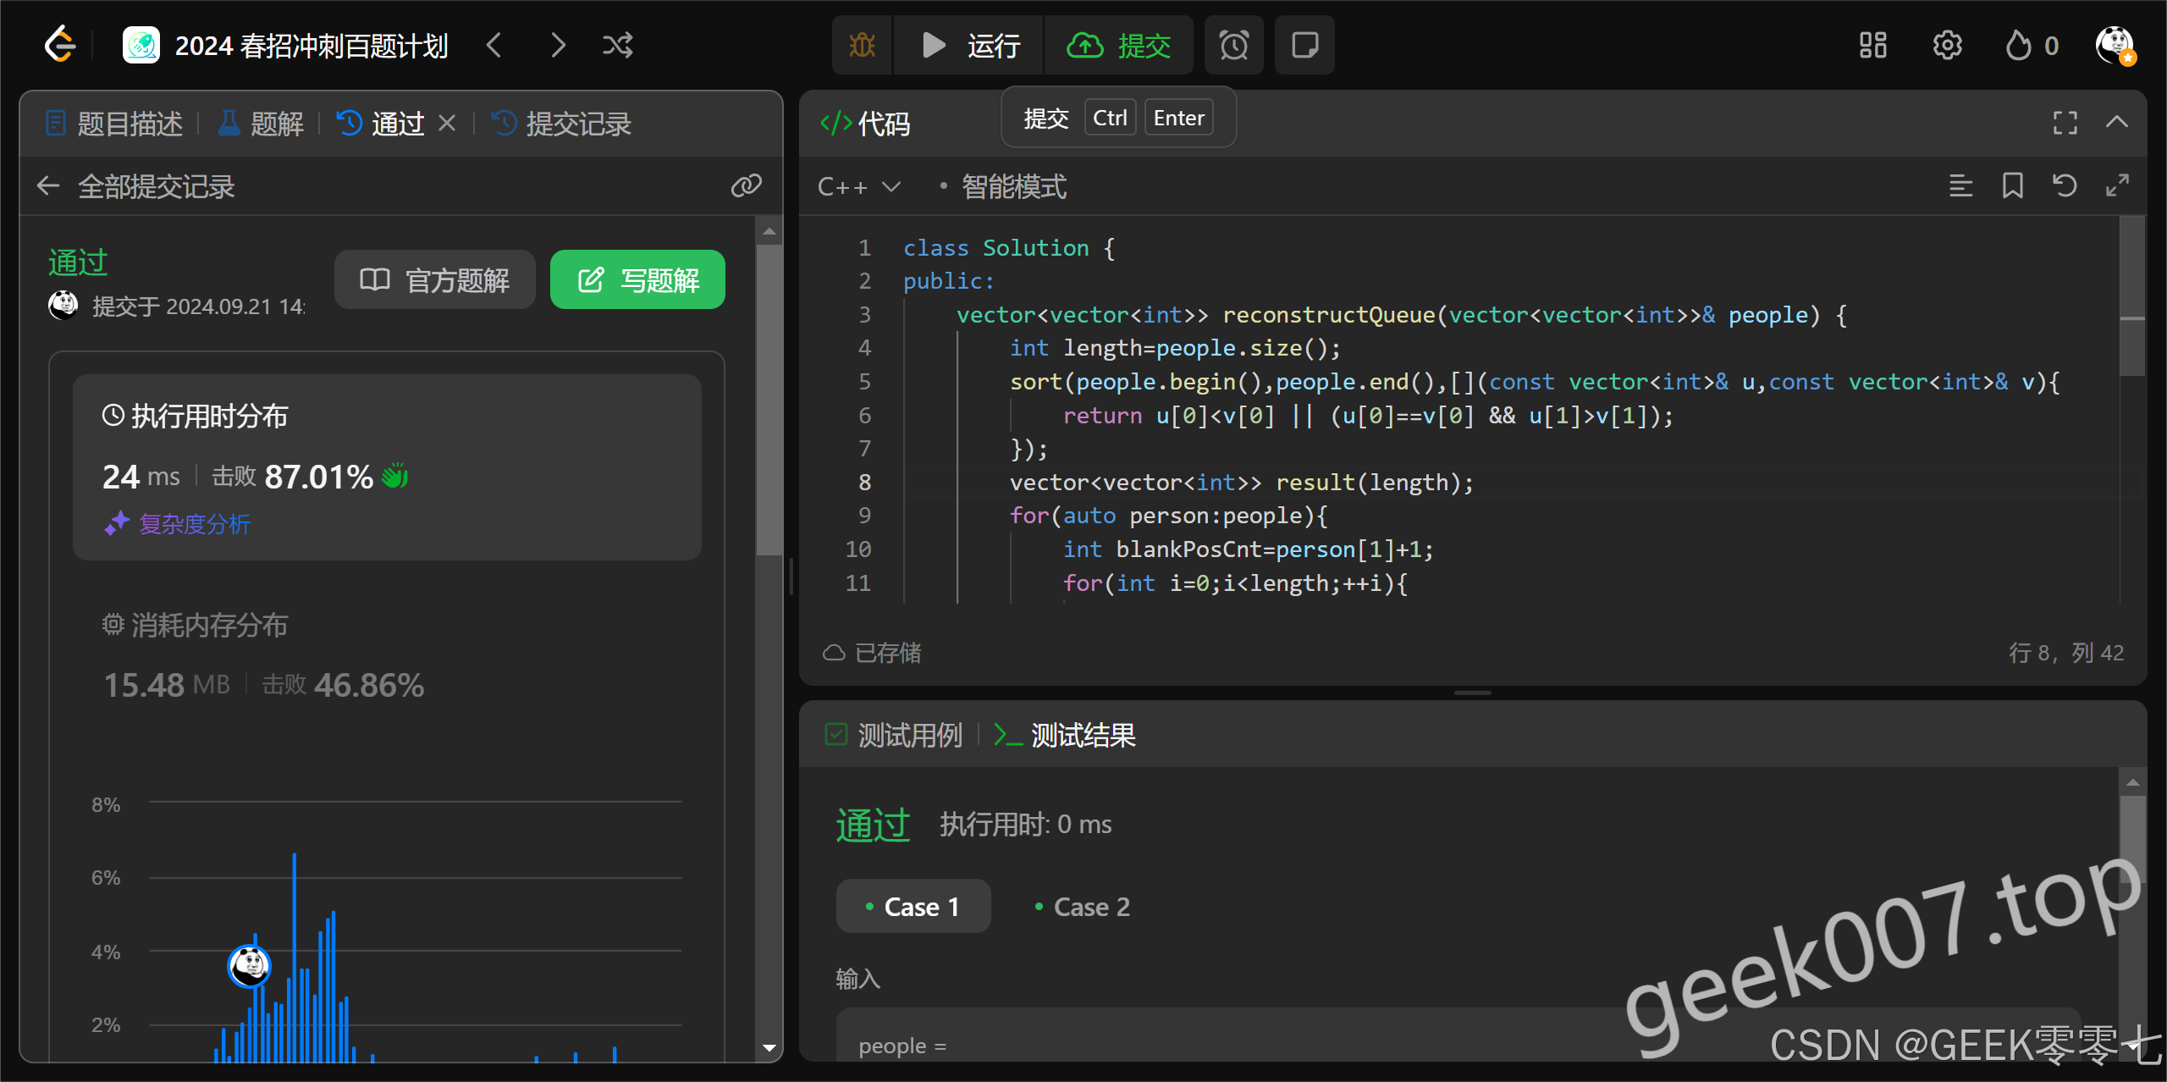The height and width of the screenshot is (1082, 2167).
Task: Open the timer alarm clock icon
Action: pos(1233,45)
